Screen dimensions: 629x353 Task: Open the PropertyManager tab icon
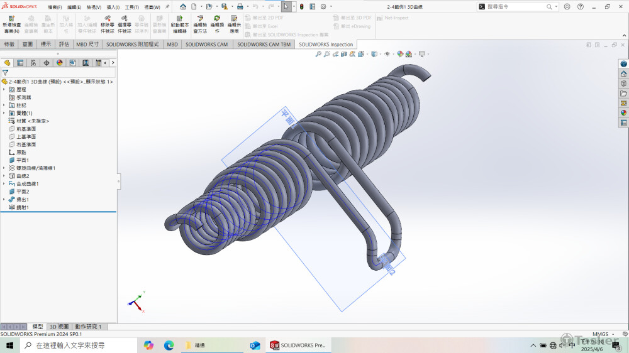(20, 63)
